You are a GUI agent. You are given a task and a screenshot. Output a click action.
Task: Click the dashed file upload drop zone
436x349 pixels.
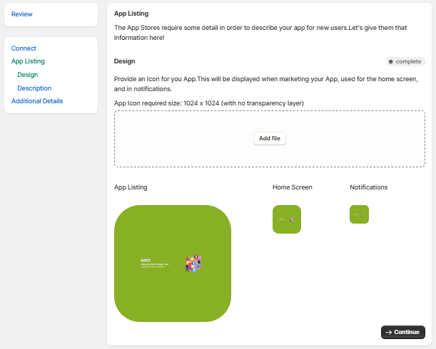click(270, 139)
